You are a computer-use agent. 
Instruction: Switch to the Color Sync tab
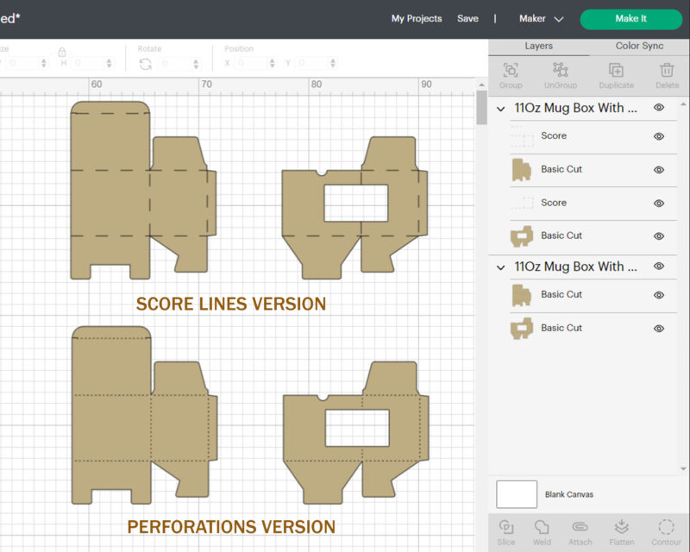point(639,46)
